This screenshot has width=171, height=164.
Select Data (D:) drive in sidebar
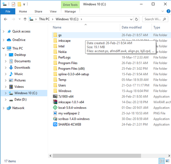pos(20,100)
